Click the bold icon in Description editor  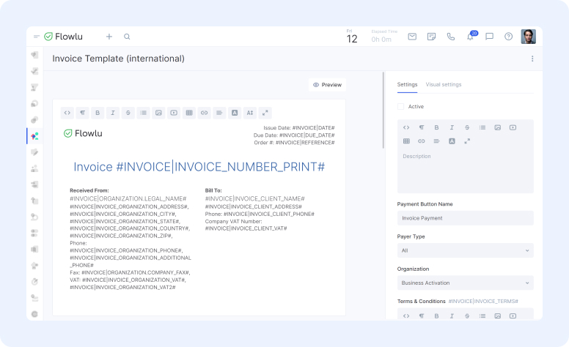436,127
